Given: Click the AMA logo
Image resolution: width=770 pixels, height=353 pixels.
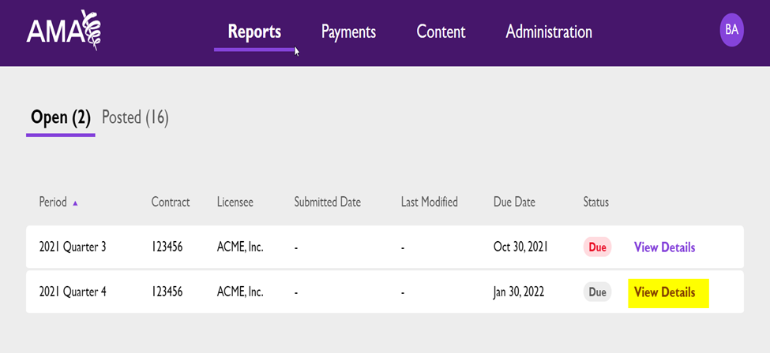Looking at the screenshot, I should click(65, 31).
